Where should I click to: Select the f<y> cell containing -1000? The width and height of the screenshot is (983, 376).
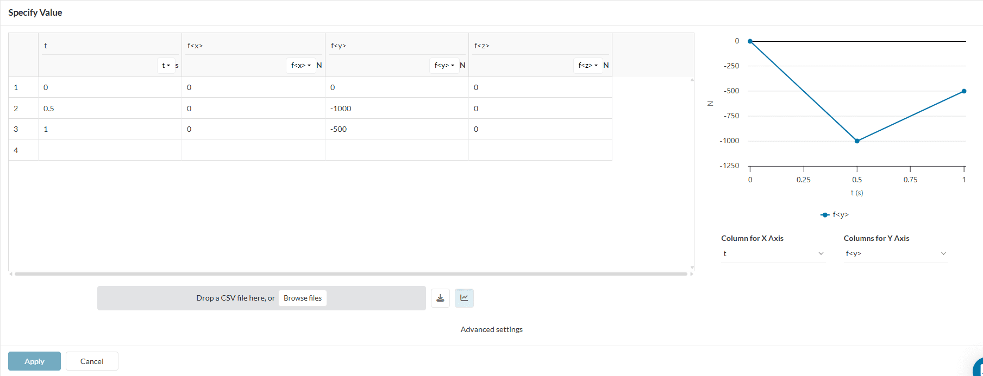tap(396, 109)
